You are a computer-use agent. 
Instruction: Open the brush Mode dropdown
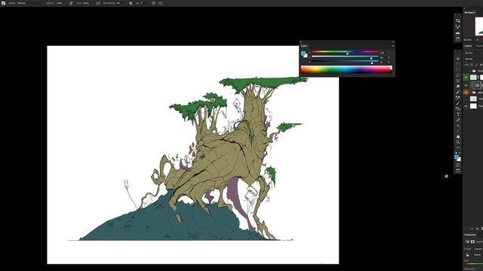30,3
